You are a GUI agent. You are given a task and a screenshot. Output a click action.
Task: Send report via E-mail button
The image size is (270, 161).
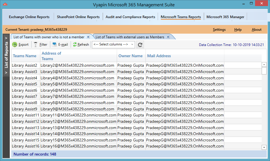(x=60, y=45)
